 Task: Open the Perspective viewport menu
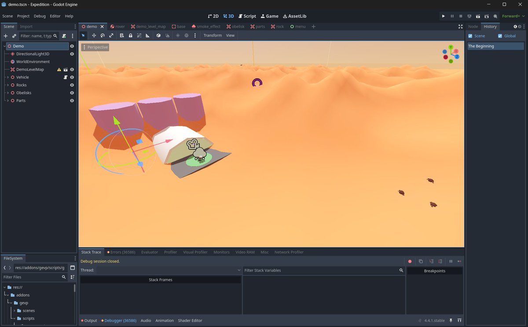[95, 47]
